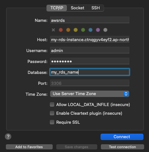Tick the Require SSL checkbox
This screenshot has width=149, height=152.
[x=52, y=122]
